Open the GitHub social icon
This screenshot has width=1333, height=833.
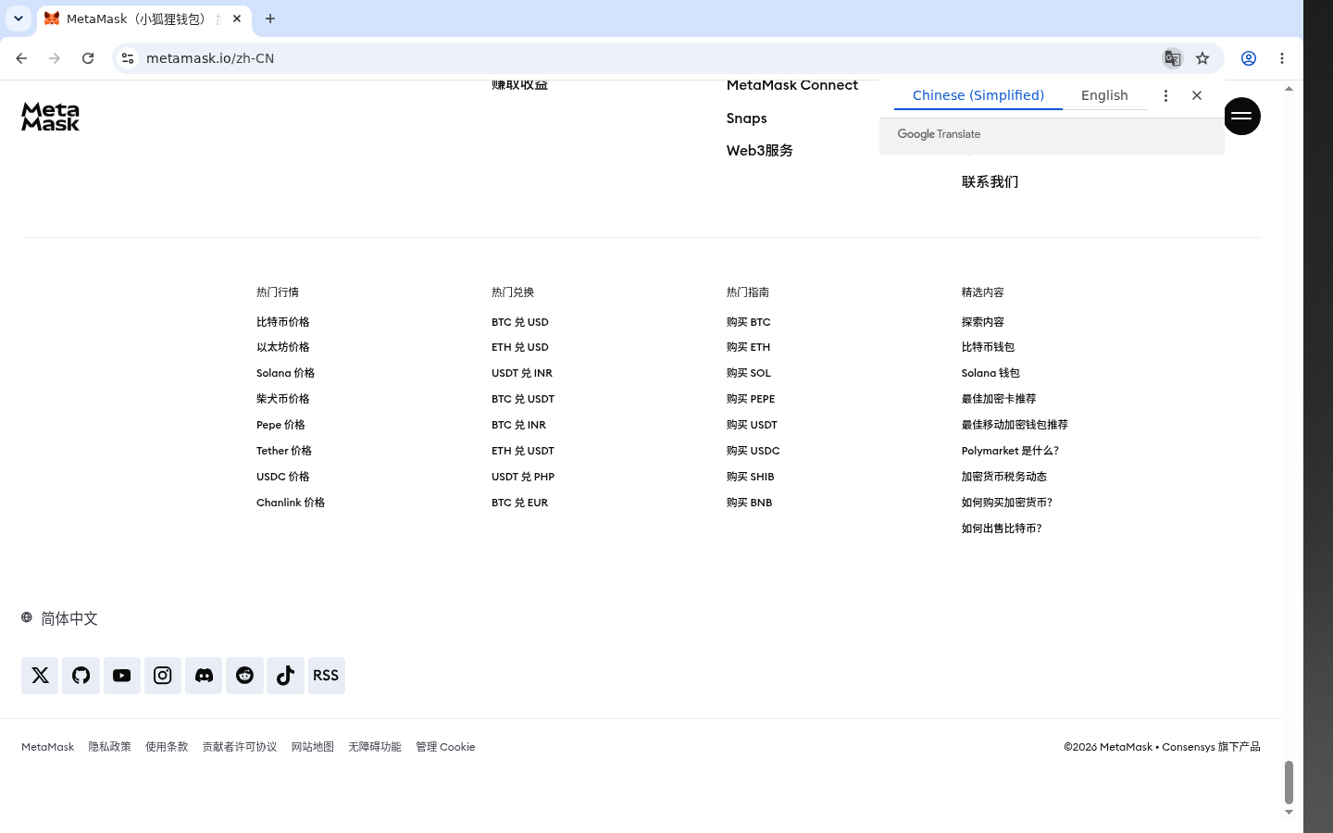point(81,676)
